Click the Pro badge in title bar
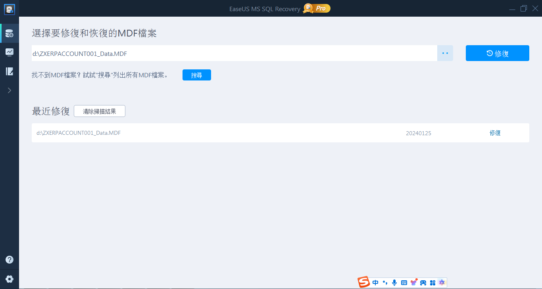 [x=317, y=8]
